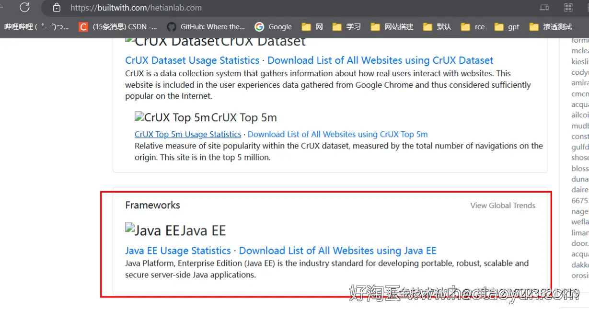
Task: Open the 哔哩哔哩 bookmark
Action: [36, 27]
